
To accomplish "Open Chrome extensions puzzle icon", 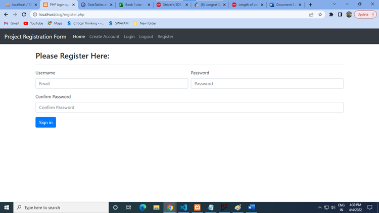I will [331, 15].
